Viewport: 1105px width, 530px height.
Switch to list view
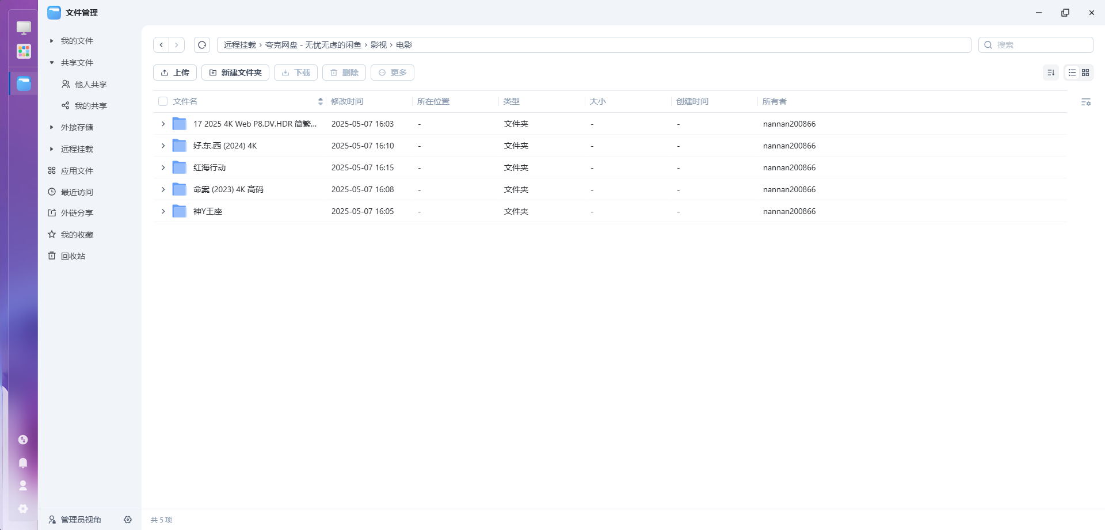coord(1072,73)
